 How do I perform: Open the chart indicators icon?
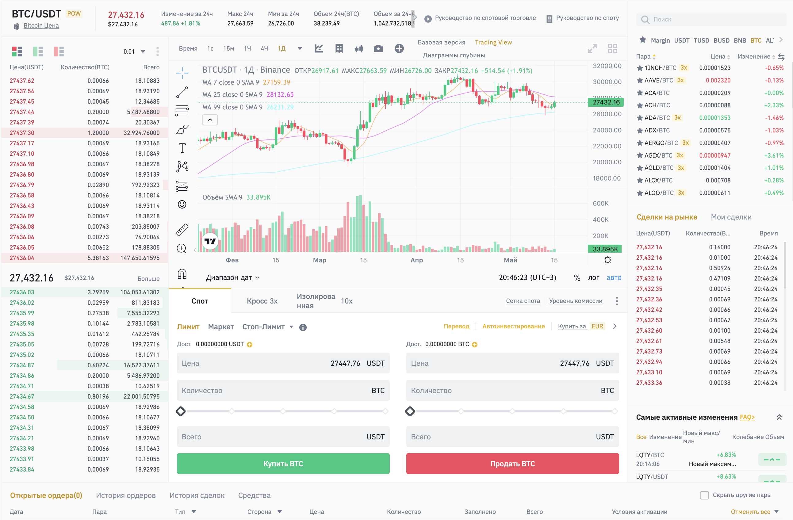pos(319,49)
